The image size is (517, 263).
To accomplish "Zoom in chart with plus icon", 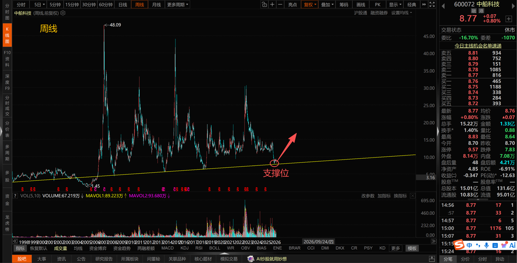I will [272, 4].
